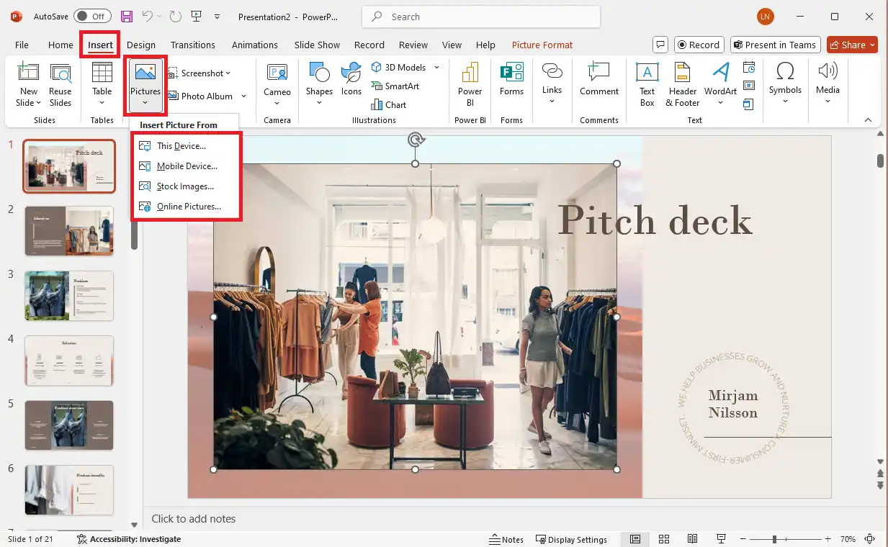The height and width of the screenshot is (547, 888).
Task: Click the Power BI icon
Action: 470,73
